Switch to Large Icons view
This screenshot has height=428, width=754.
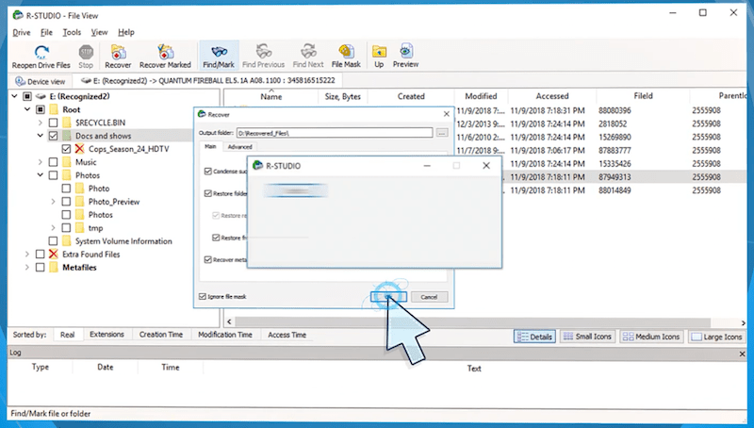[716, 337]
